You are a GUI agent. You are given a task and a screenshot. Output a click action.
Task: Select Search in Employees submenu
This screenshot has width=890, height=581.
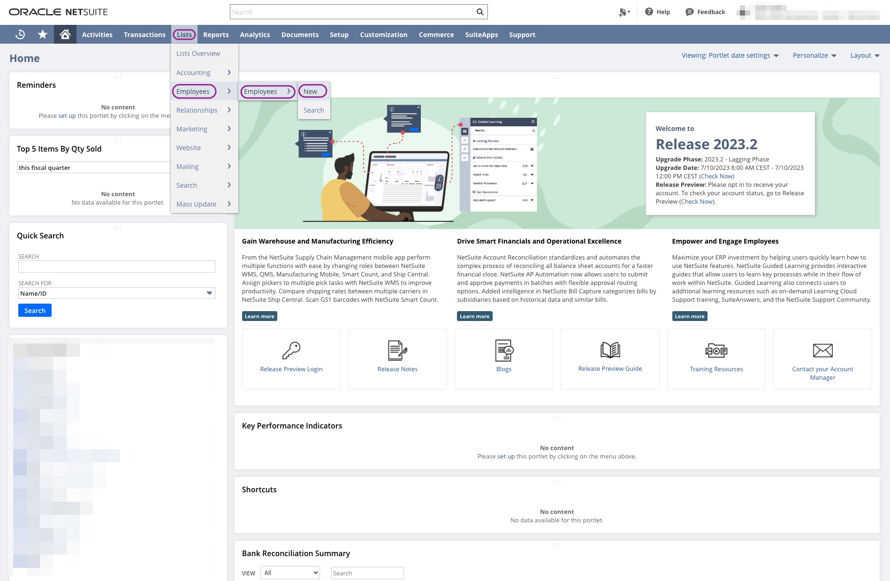pyautogui.click(x=314, y=110)
